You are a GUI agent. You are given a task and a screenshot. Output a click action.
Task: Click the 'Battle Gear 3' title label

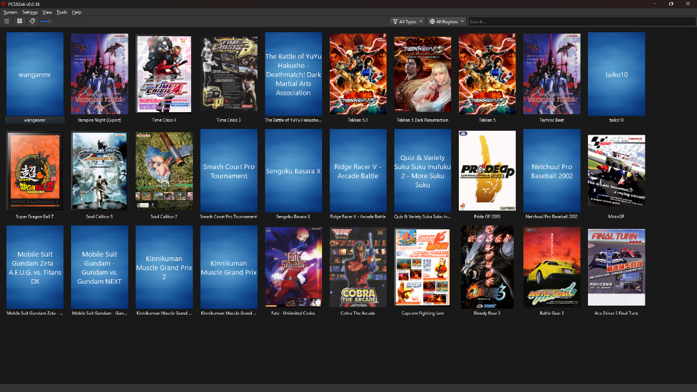pos(552,313)
